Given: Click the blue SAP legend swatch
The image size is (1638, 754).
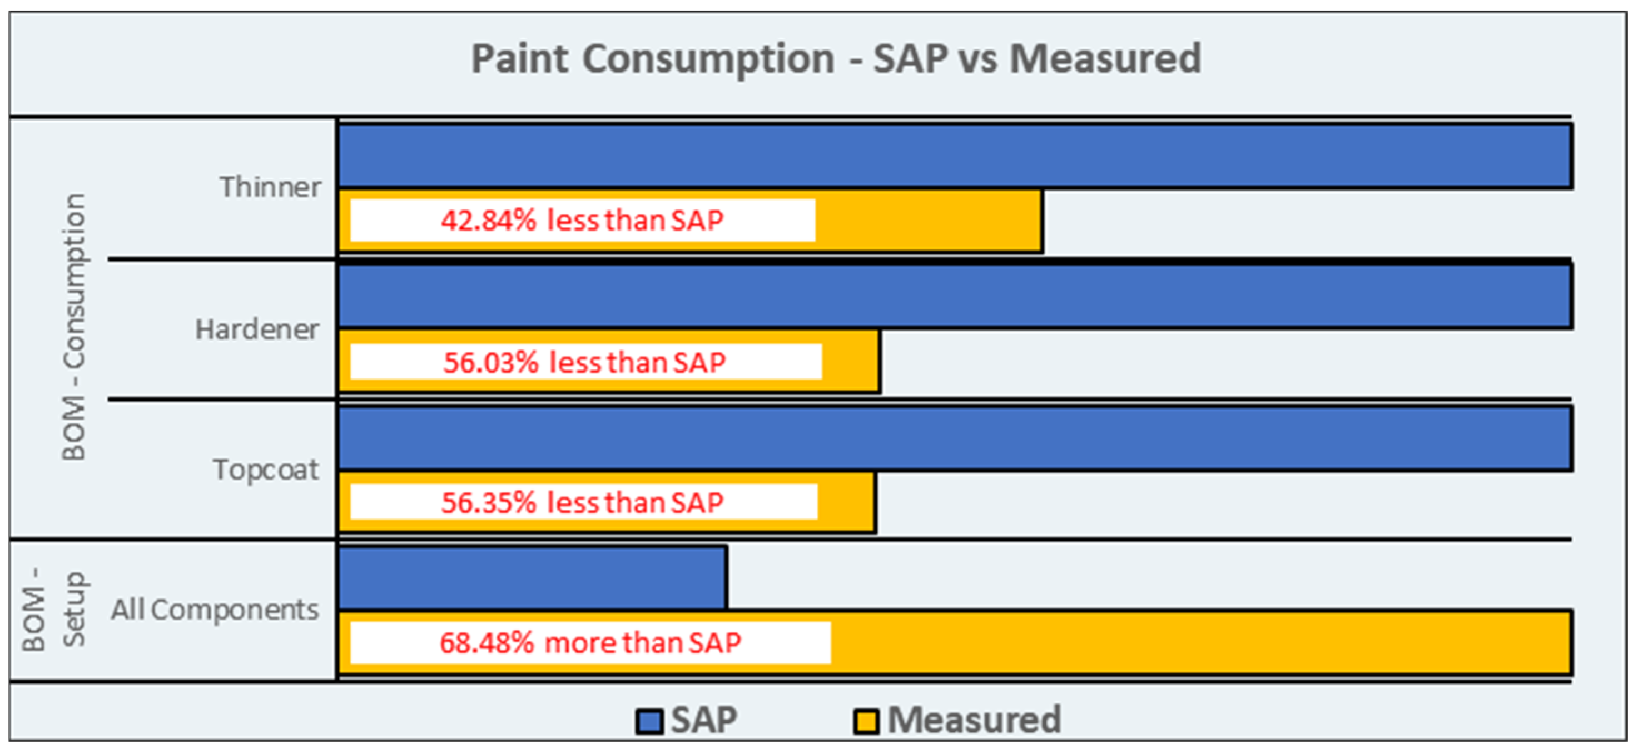Looking at the screenshot, I should click(649, 722).
